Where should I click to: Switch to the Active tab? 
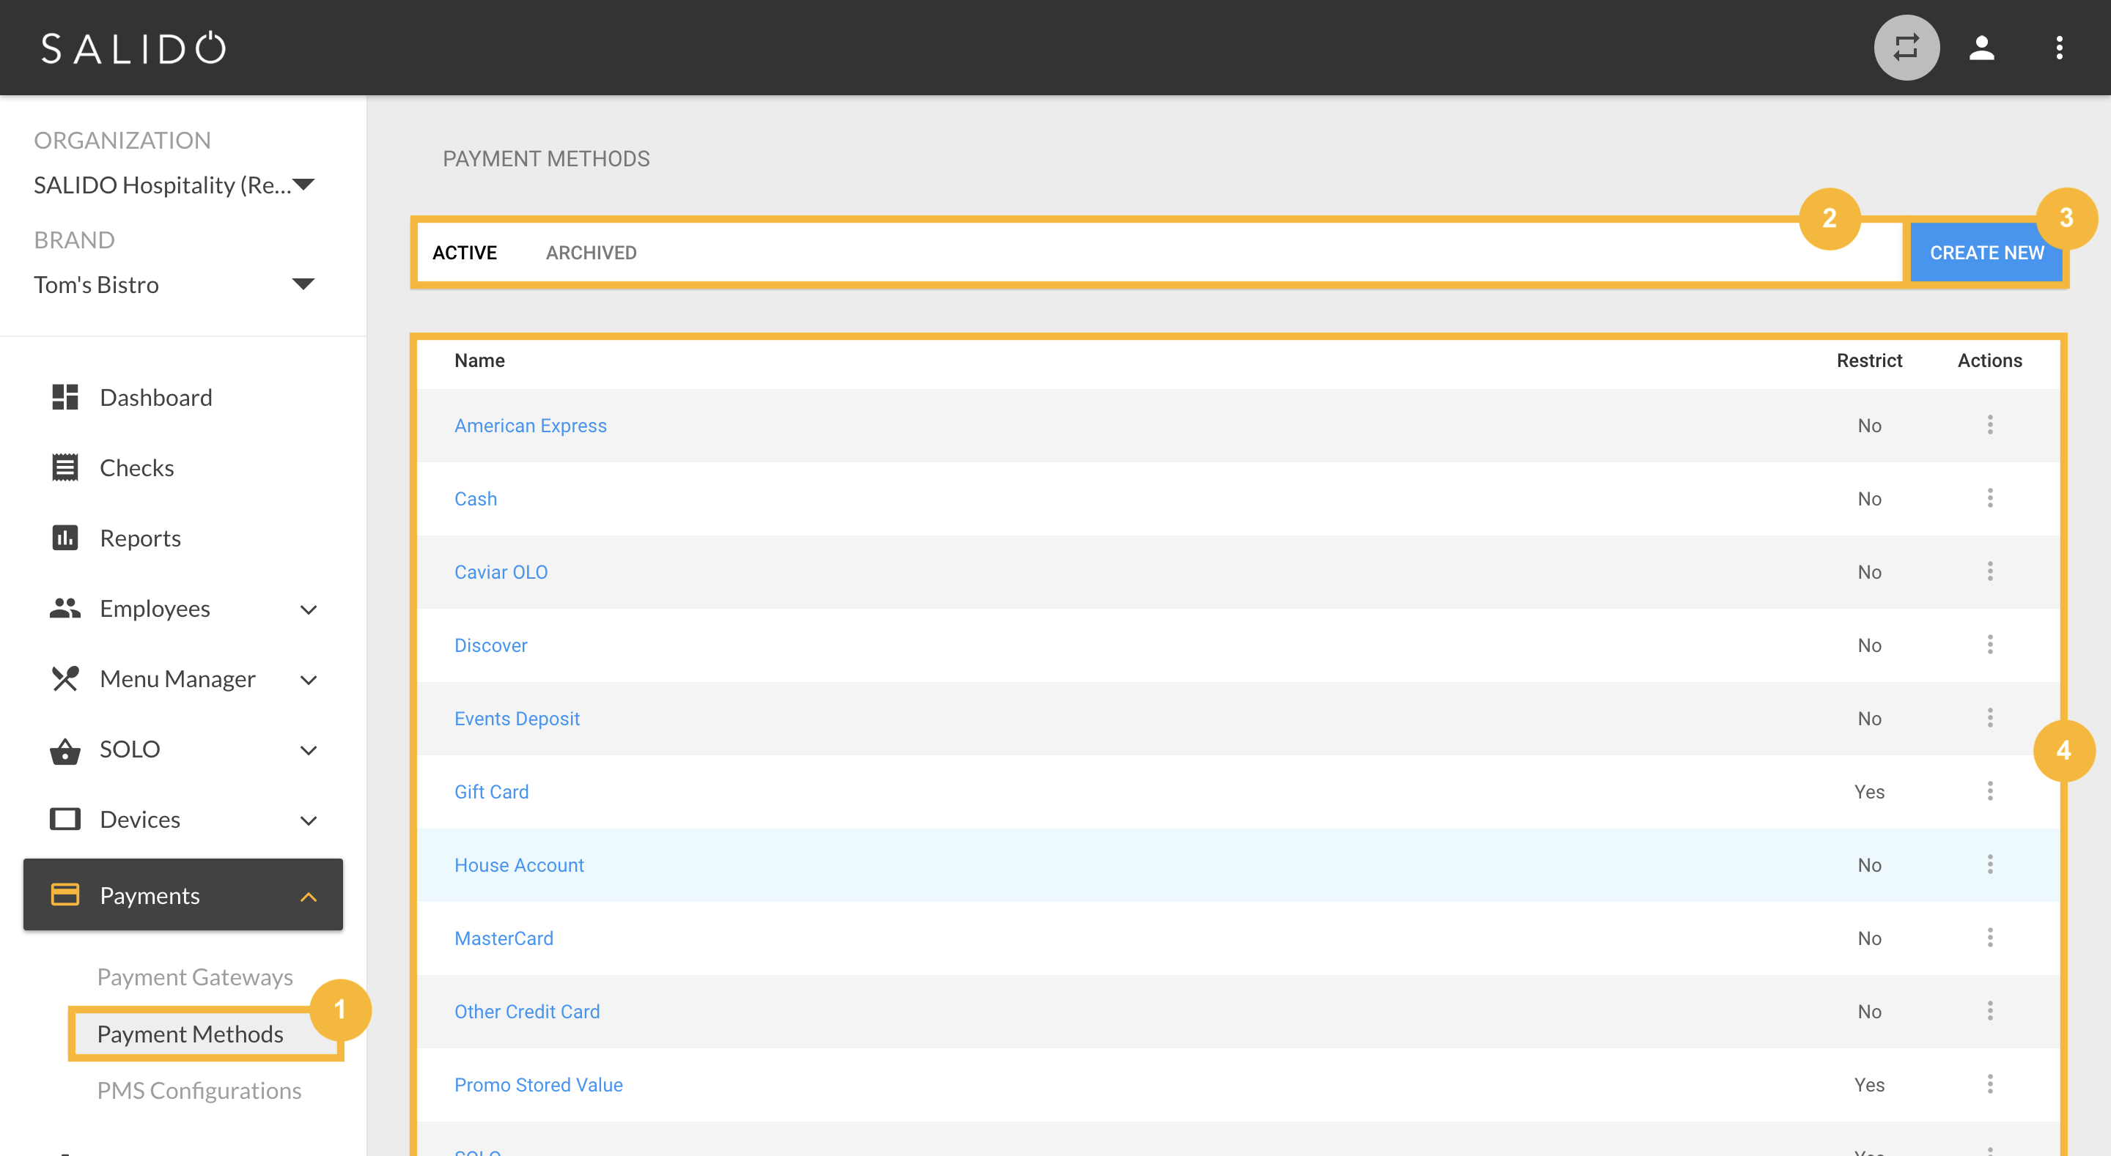click(x=465, y=252)
